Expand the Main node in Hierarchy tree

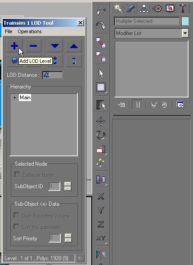click(14, 97)
